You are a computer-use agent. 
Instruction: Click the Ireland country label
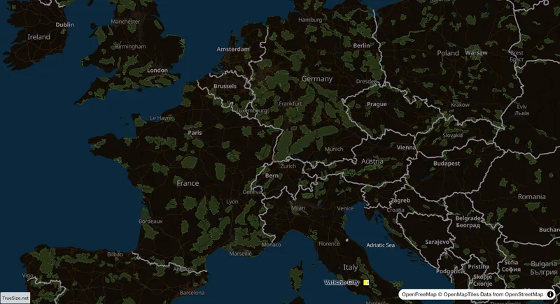click(39, 37)
